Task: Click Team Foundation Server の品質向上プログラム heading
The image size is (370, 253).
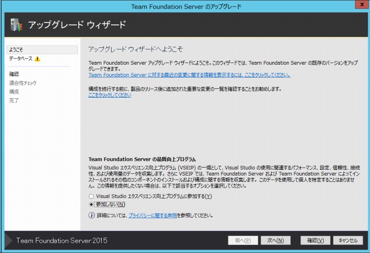Action: 142,159
